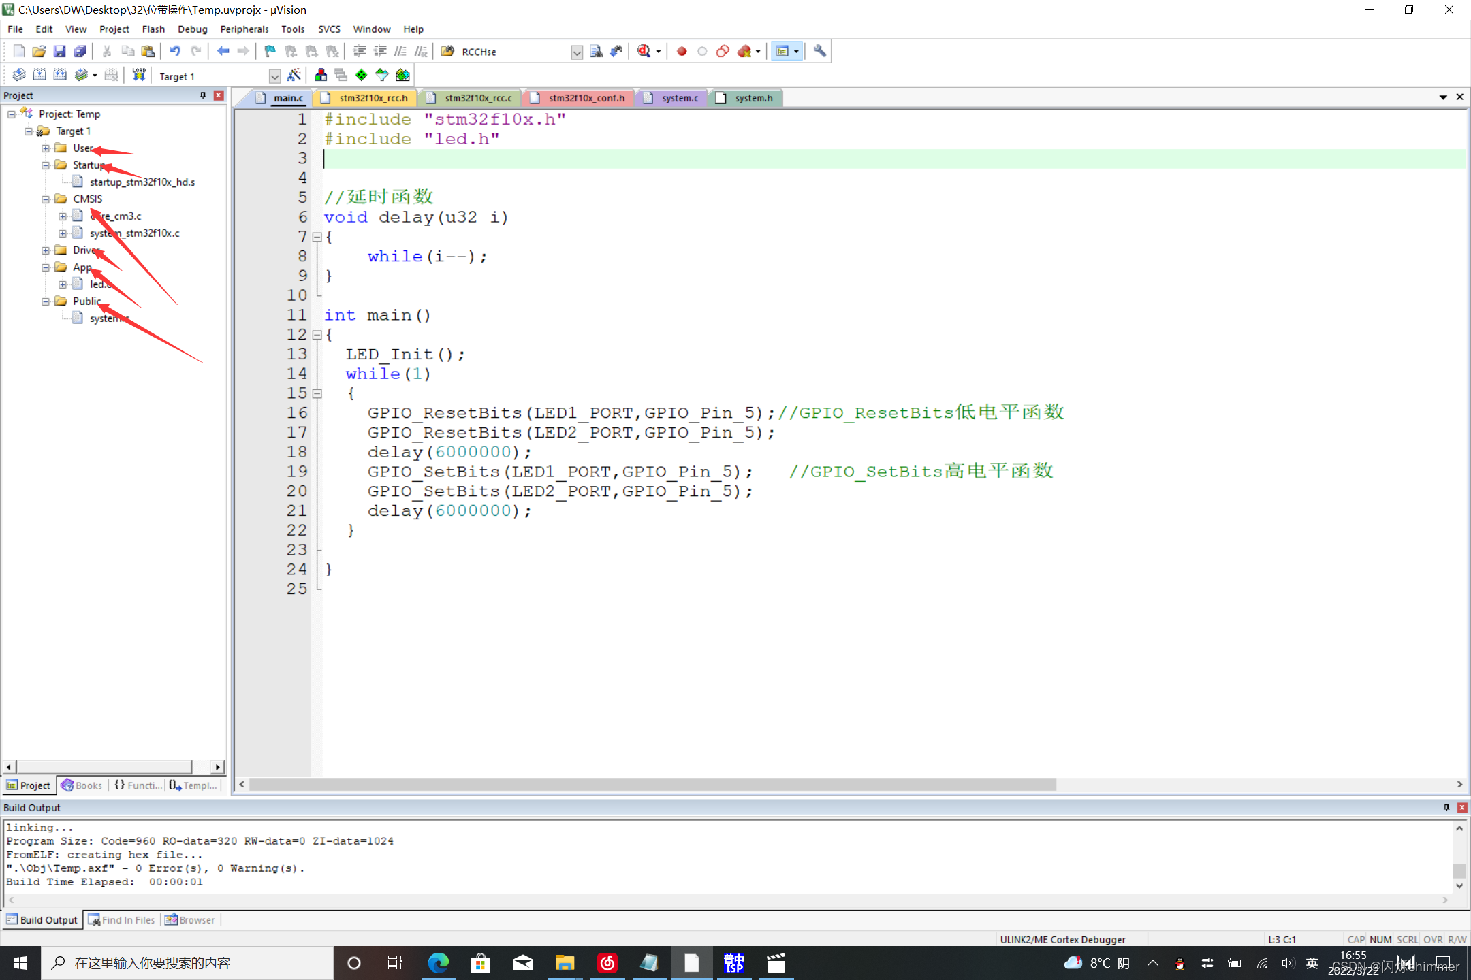The height and width of the screenshot is (980, 1471).
Task: Open Microsoft Edge from the taskbar
Action: pyautogui.click(x=439, y=962)
